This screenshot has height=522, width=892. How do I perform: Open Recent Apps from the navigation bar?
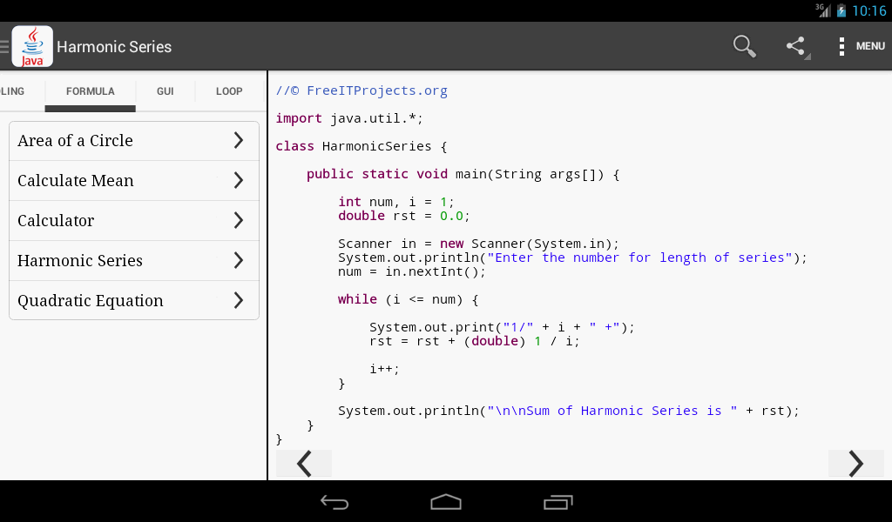coord(557,502)
